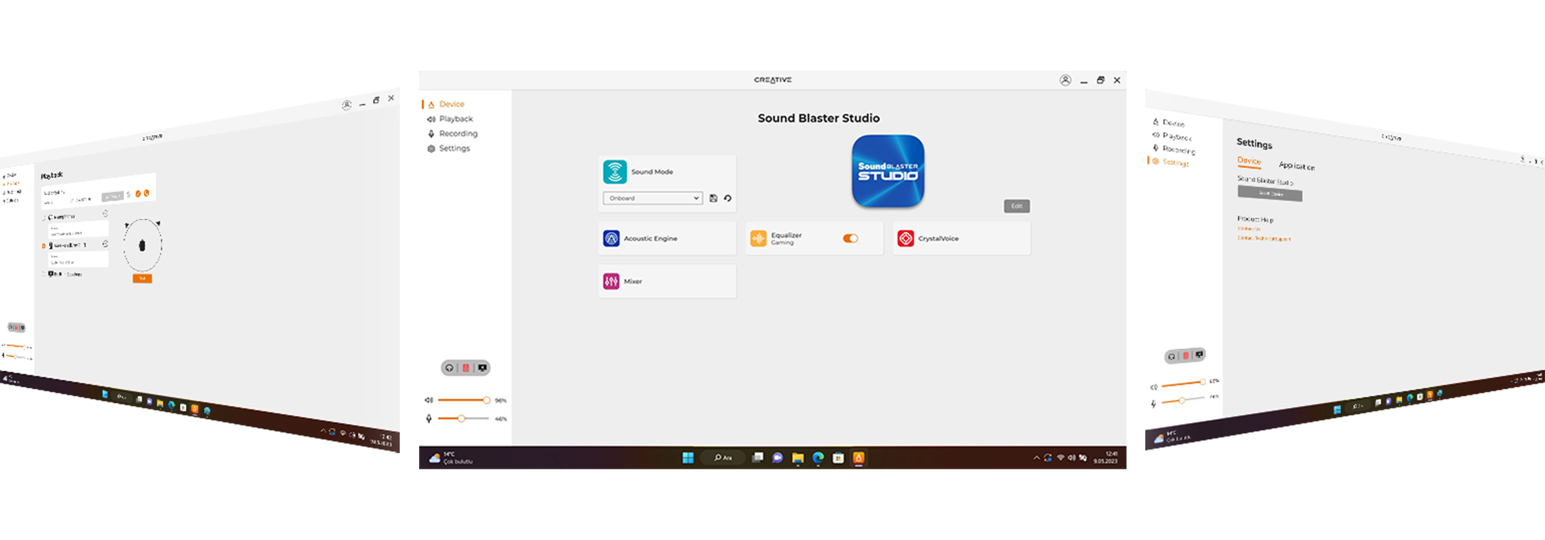Mute the speaker volume icon in sidebar
Image resolution: width=1545 pixels, height=540 pixels.
tap(429, 400)
